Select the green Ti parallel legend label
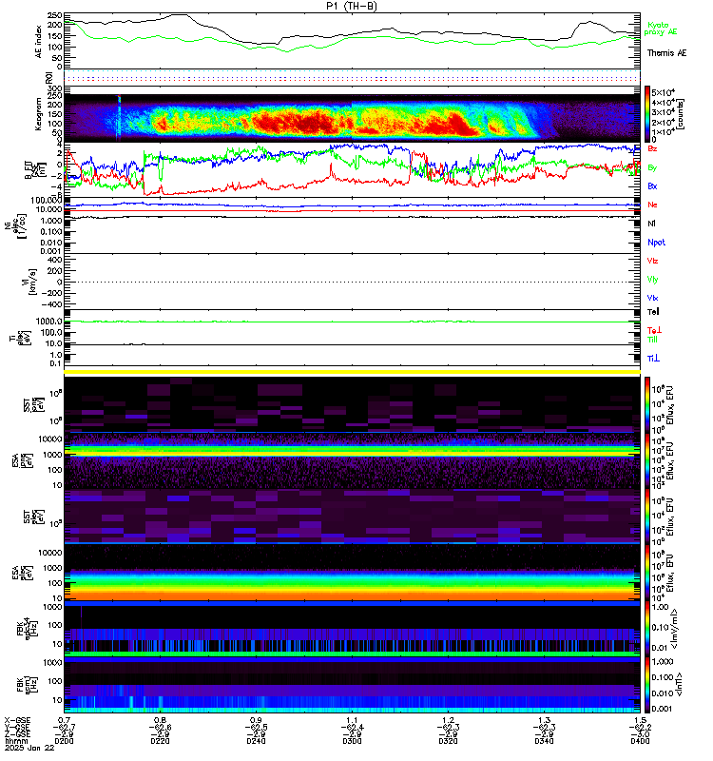 point(652,340)
